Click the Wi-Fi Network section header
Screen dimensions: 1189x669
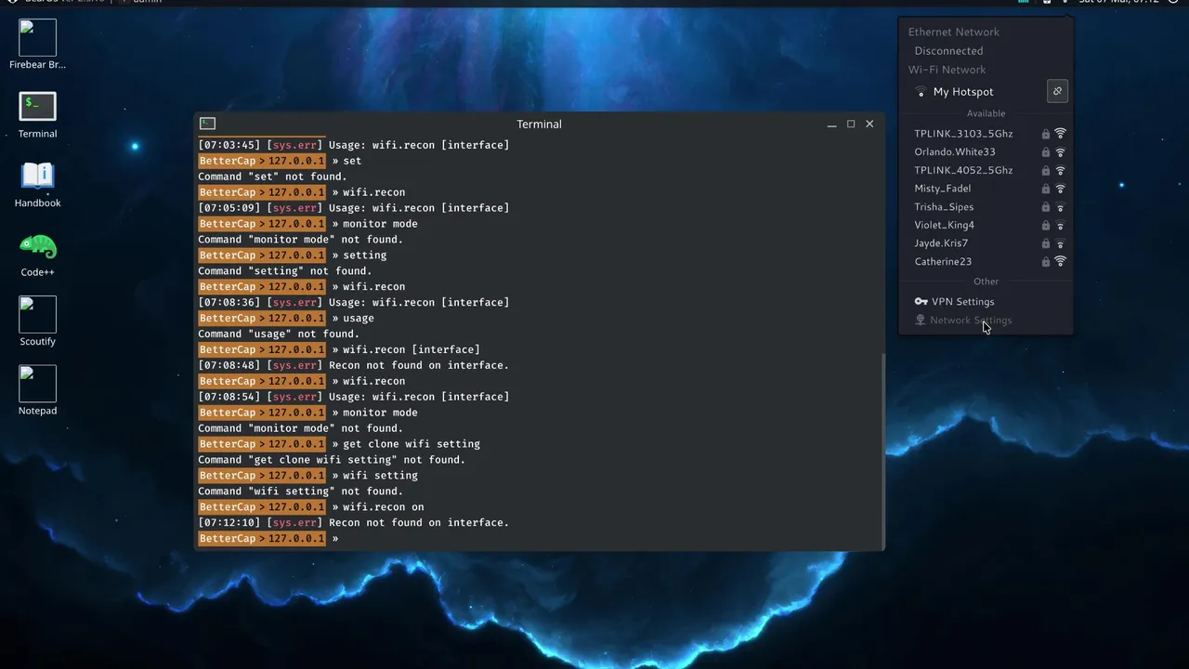point(947,70)
